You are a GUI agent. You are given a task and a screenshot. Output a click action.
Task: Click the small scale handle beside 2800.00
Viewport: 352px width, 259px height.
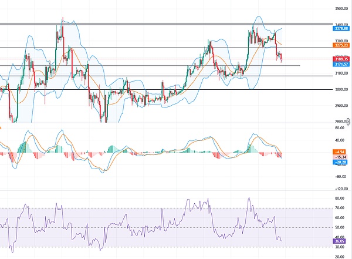coord(348,120)
